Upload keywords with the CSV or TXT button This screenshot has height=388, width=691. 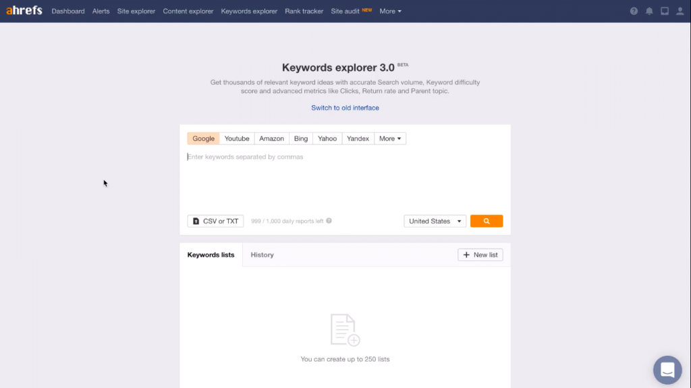[x=215, y=220]
